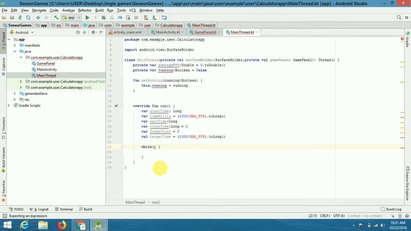The width and height of the screenshot is (411, 231).
Task: Toggle the Gradle side panel
Action: click(x=408, y=39)
